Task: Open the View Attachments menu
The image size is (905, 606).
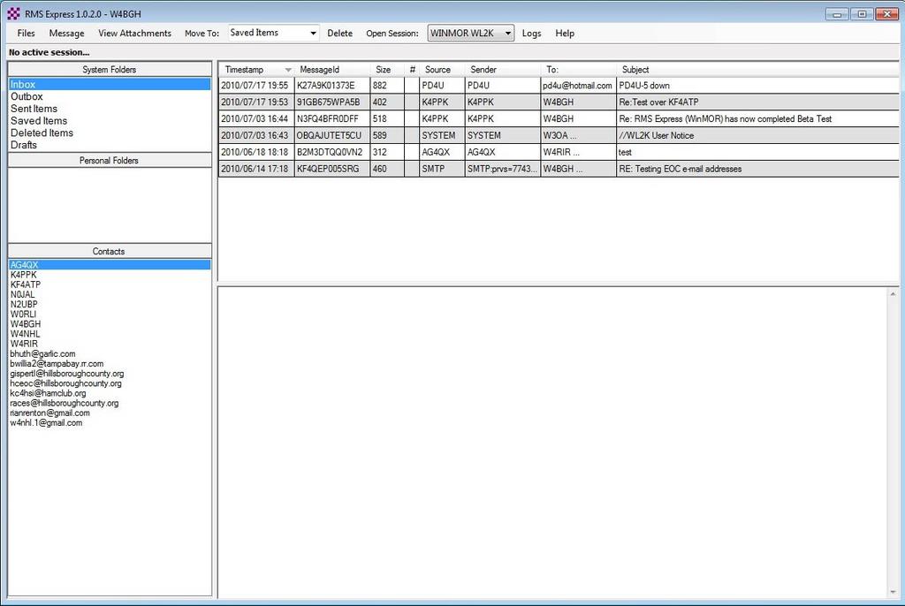Action: [134, 34]
